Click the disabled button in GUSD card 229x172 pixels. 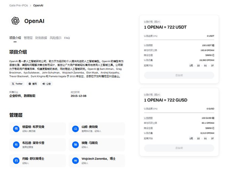click(179, 148)
